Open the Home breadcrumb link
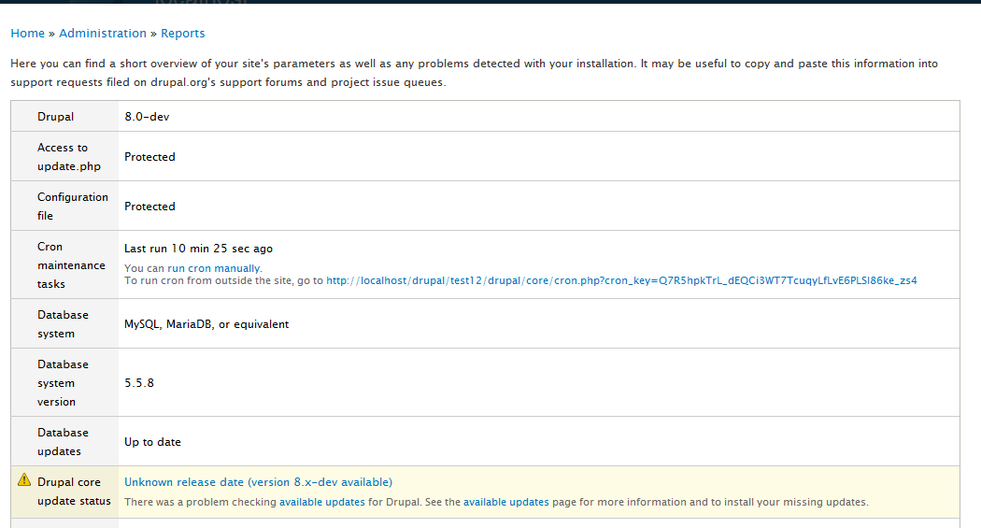 [x=27, y=33]
